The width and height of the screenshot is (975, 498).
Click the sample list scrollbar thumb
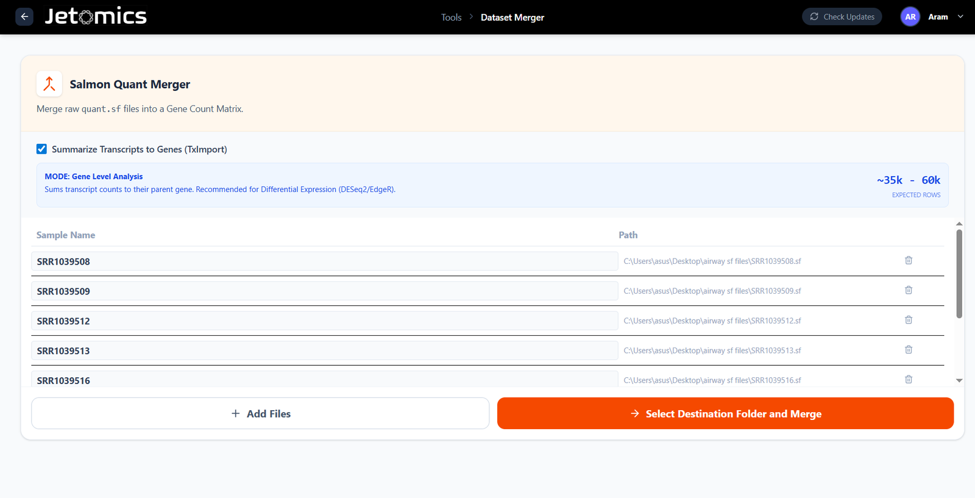click(x=959, y=274)
